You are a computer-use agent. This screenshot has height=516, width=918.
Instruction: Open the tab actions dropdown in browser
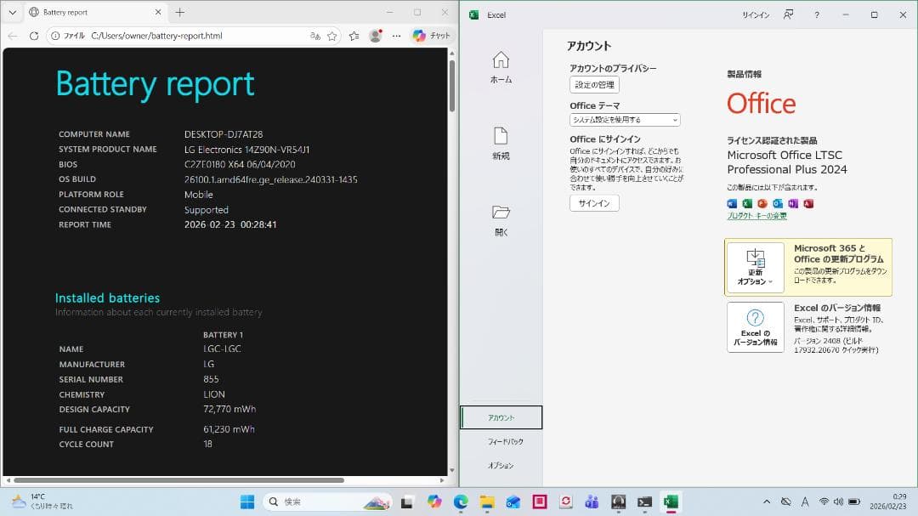[x=12, y=12]
